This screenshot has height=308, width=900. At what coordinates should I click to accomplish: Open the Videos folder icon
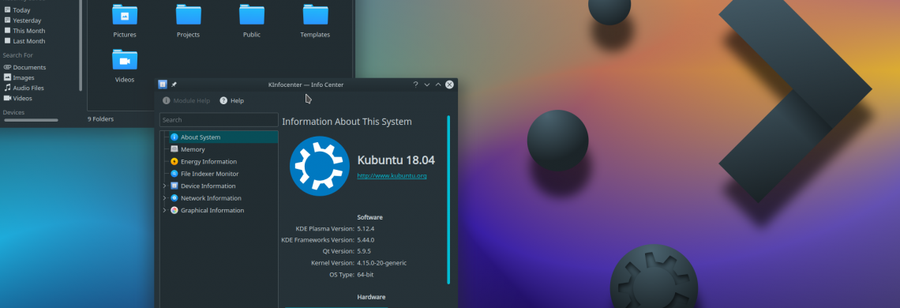125,60
